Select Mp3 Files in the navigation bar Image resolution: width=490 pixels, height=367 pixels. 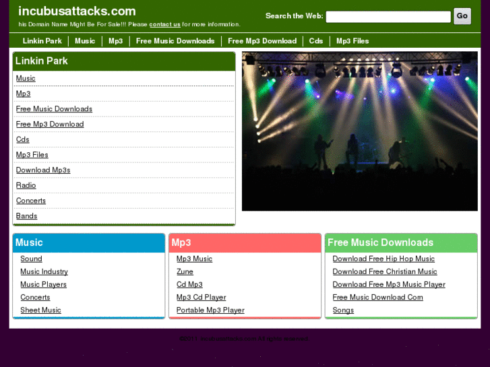click(353, 41)
